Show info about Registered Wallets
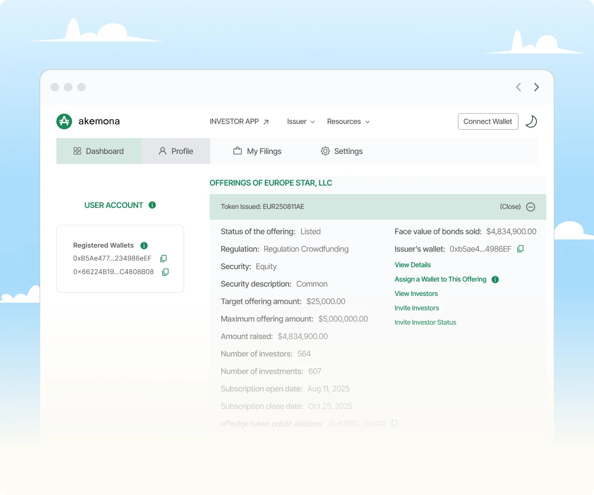The image size is (594, 495). 144,246
